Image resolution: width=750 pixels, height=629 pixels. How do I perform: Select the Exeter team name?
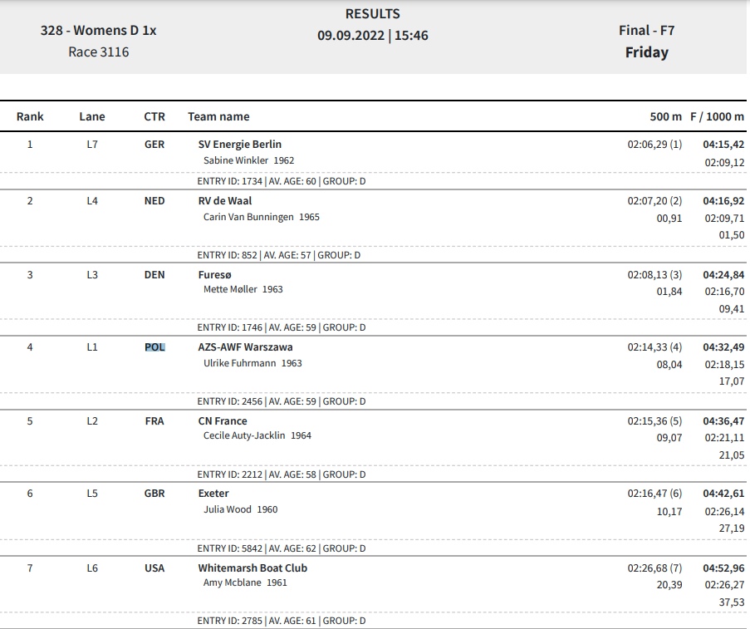pos(213,493)
